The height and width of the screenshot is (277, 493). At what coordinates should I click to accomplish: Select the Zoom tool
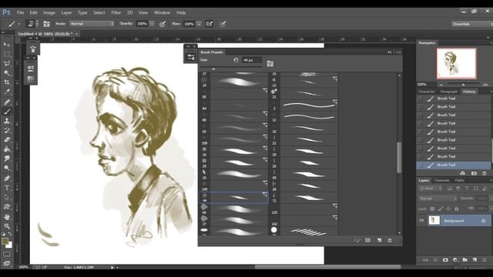7,226
